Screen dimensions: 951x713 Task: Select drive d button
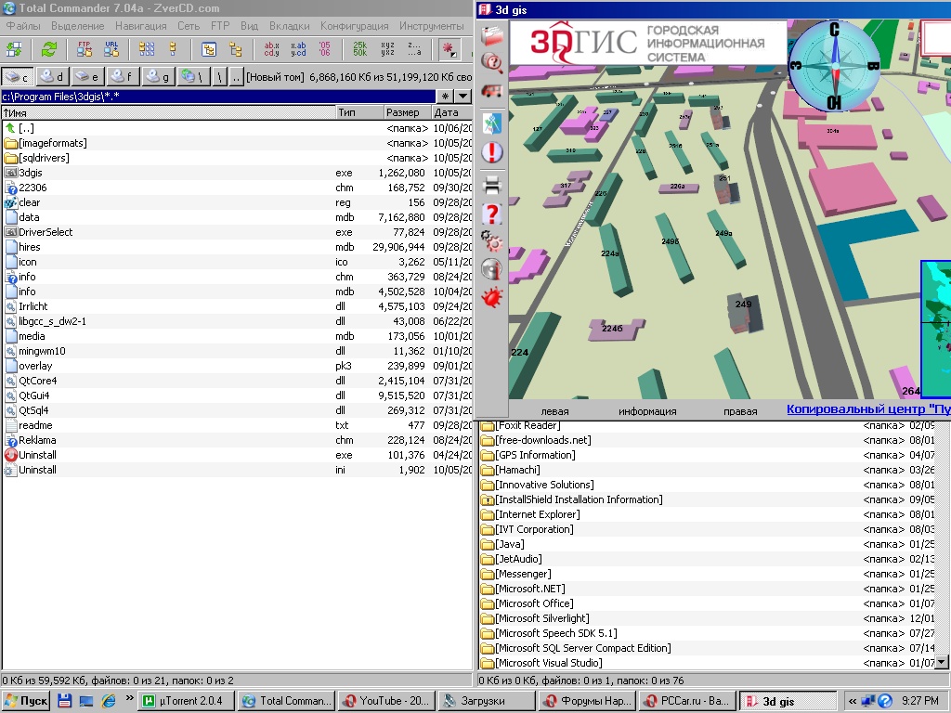coord(53,77)
